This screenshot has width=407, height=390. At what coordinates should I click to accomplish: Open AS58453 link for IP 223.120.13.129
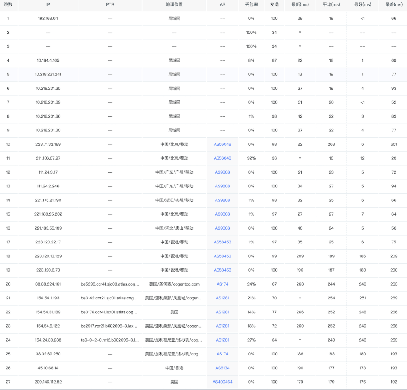[x=222, y=256]
